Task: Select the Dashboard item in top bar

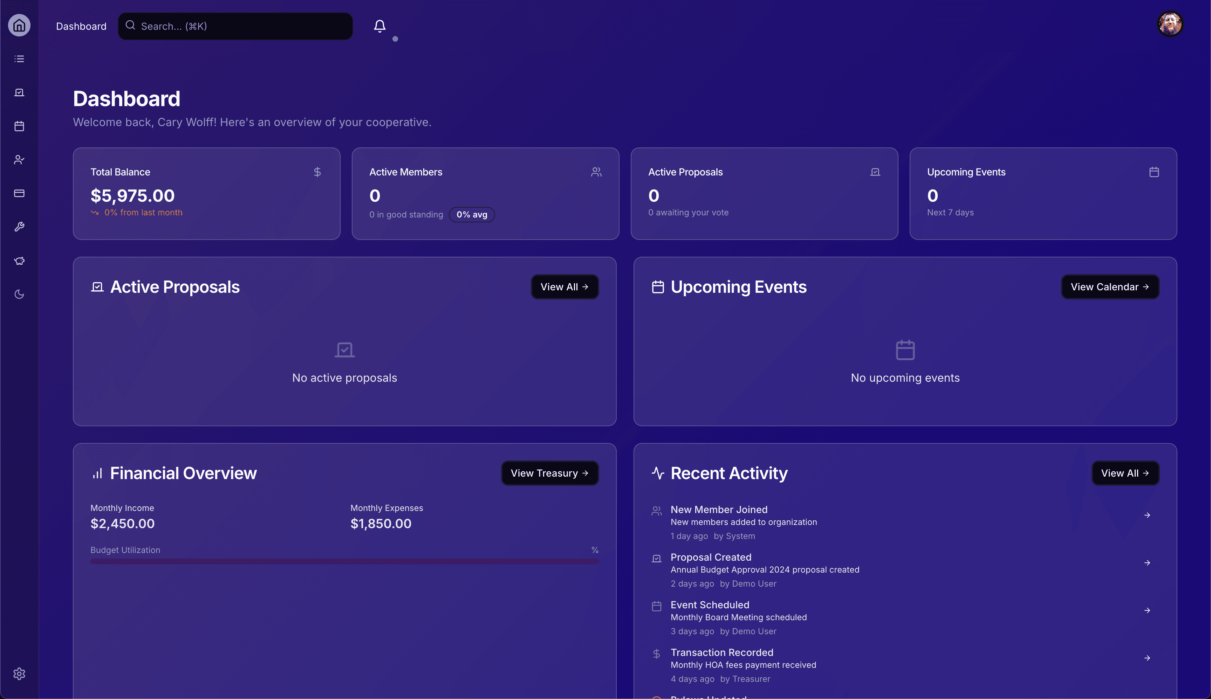Action: (x=81, y=26)
